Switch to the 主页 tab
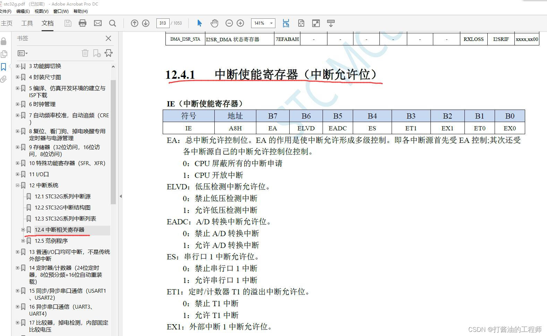This screenshot has height=336, width=547. pos(7,23)
